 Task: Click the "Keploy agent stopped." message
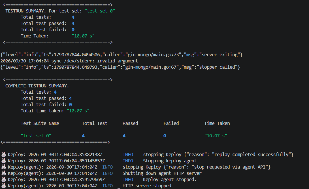click(x=170, y=180)
